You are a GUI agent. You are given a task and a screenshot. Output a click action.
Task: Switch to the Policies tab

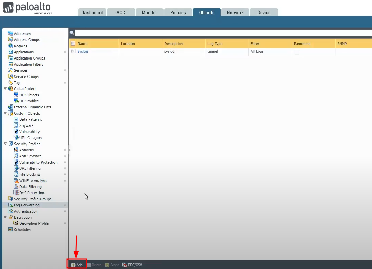(178, 13)
